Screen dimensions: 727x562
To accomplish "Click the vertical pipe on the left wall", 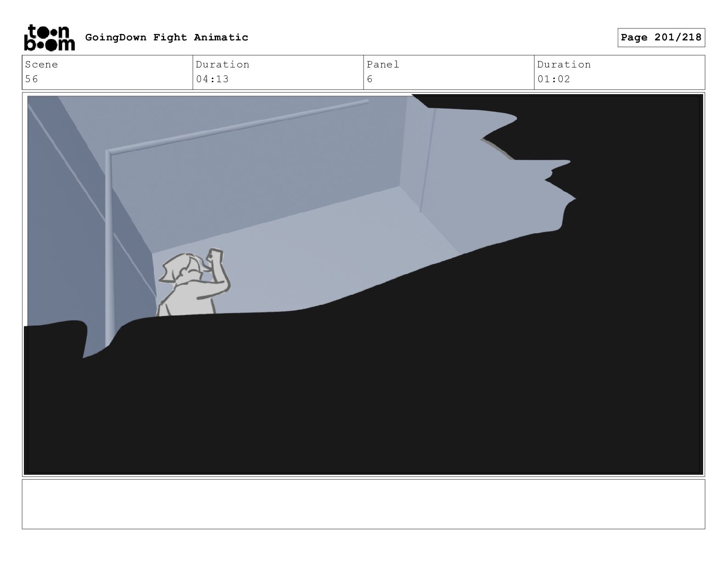I will click(x=109, y=248).
